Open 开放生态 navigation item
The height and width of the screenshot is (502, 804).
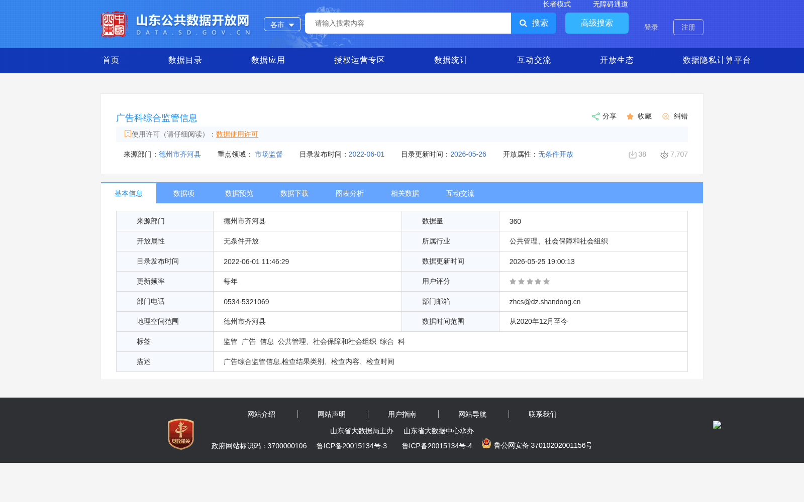click(617, 60)
